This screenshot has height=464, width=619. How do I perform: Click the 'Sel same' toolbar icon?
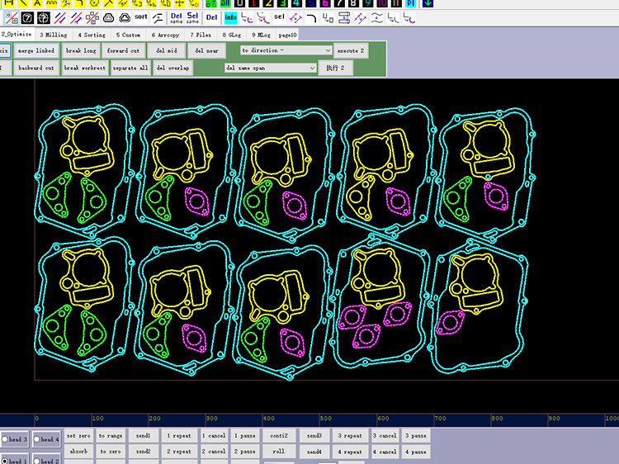pyautogui.click(x=193, y=17)
